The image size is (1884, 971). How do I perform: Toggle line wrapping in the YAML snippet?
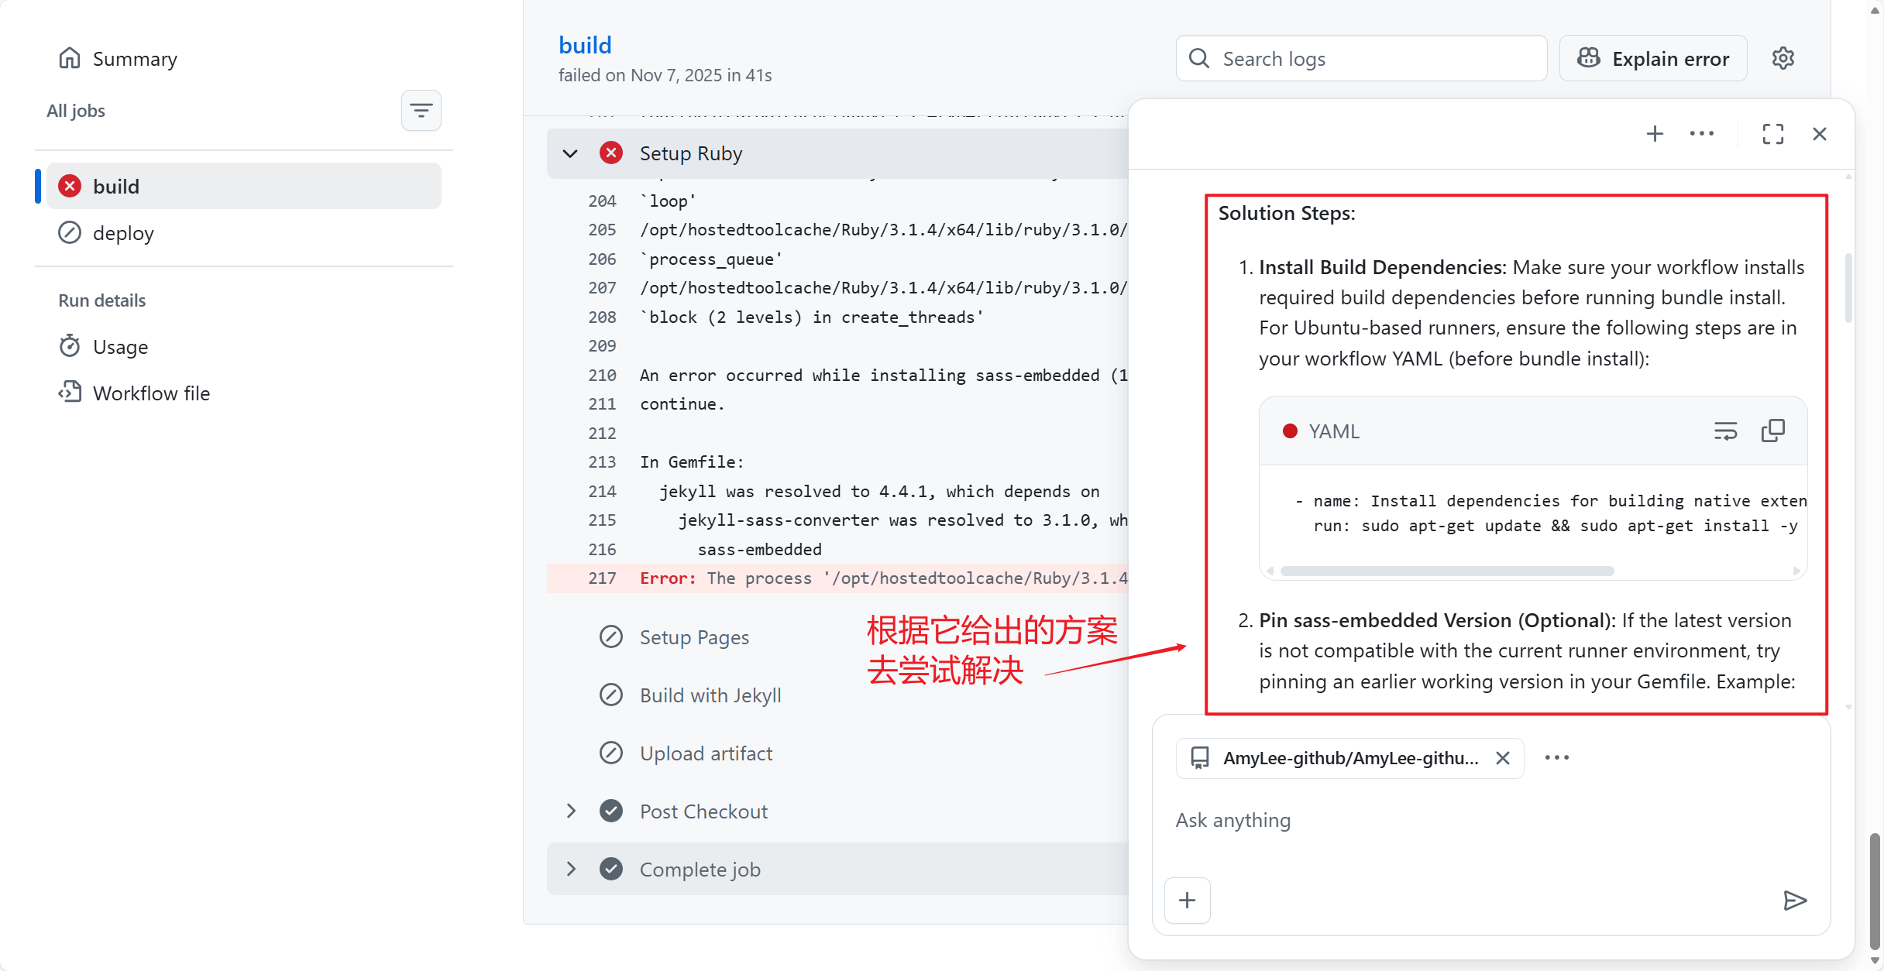[1726, 430]
